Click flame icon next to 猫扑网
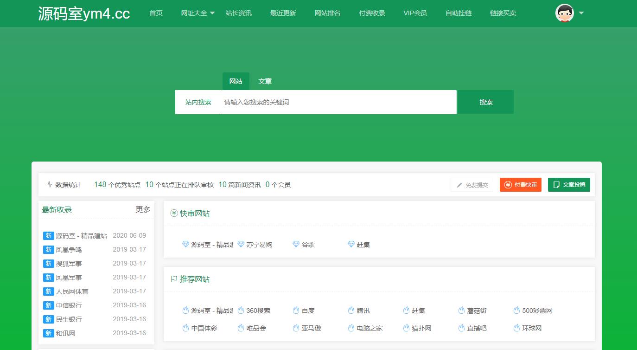 (407, 328)
